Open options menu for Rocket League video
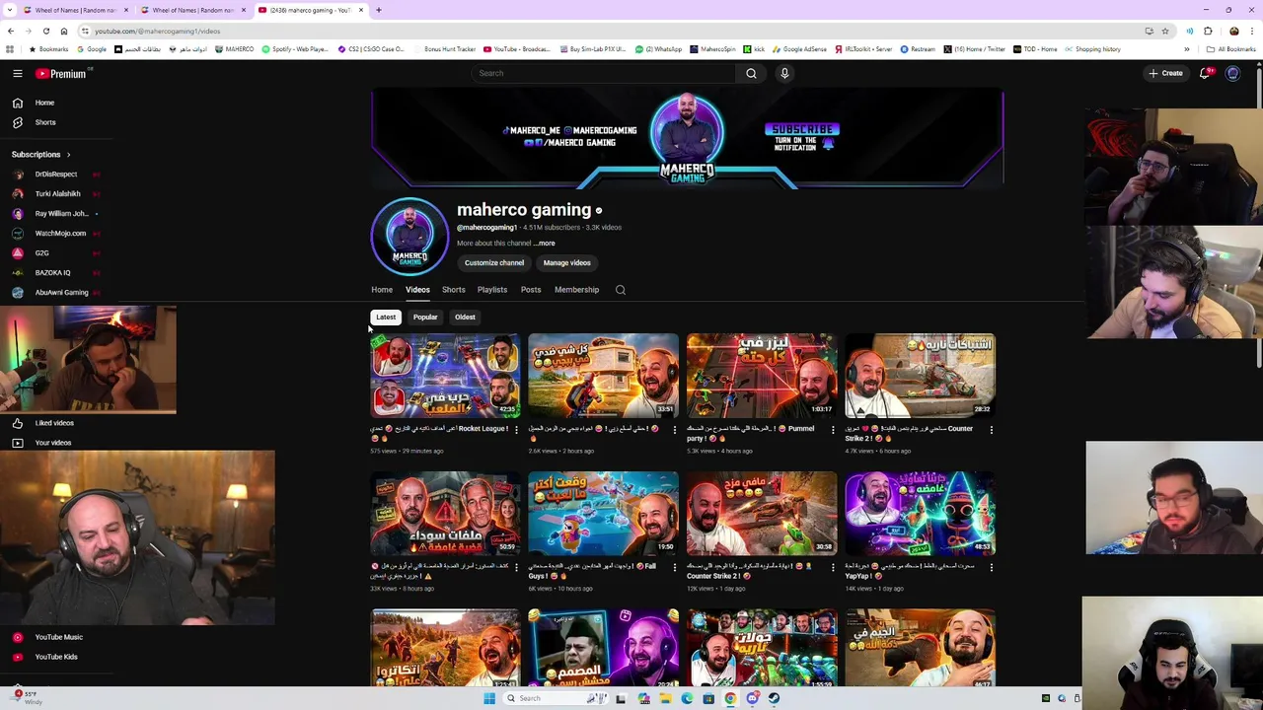 516,430
